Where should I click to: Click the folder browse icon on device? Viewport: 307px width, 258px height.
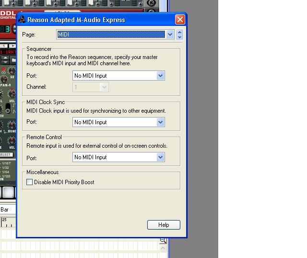click(x=13, y=60)
